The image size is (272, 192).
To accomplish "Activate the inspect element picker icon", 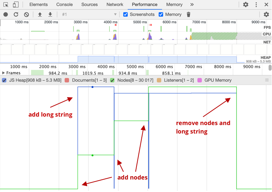I will point(6,4).
